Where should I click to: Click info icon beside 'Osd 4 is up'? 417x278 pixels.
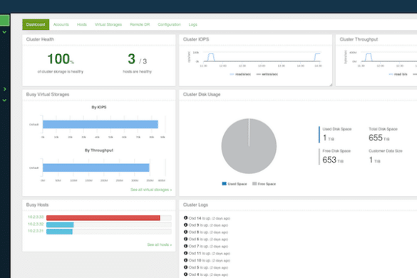pyautogui.click(x=185, y=274)
